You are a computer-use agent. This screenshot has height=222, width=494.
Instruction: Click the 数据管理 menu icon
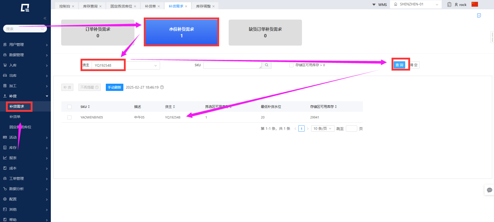5,55
